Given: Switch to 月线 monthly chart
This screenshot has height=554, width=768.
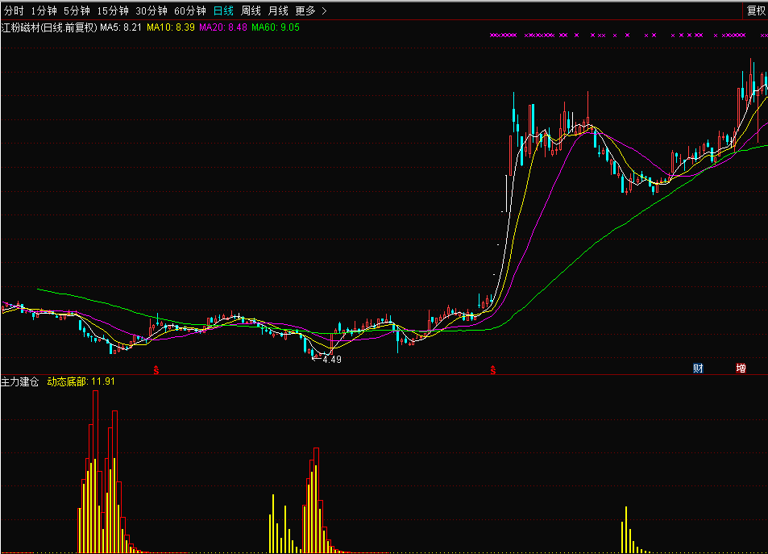Looking at the screenshot, I should [277, 10].
